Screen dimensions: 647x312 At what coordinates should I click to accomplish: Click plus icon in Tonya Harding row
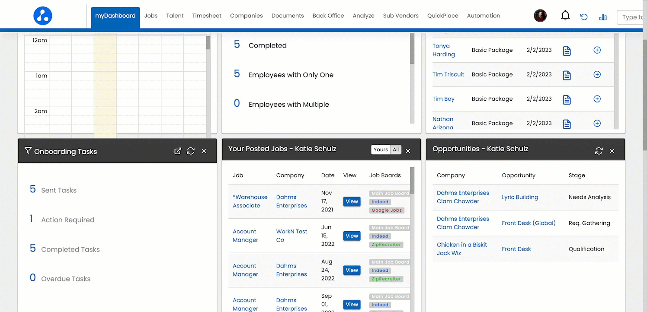pos(597,50)
